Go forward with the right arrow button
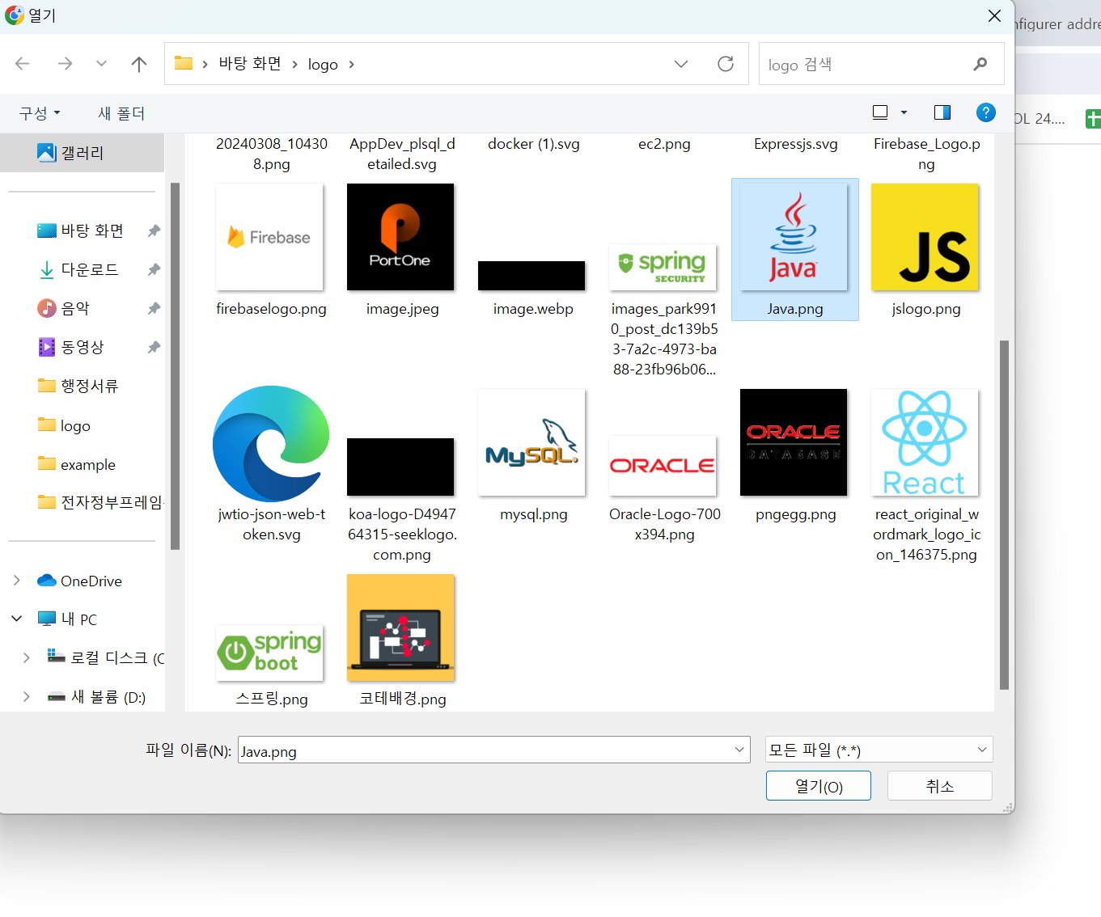The height and width of the screenshot is (917, 1101). coord(65,64)
